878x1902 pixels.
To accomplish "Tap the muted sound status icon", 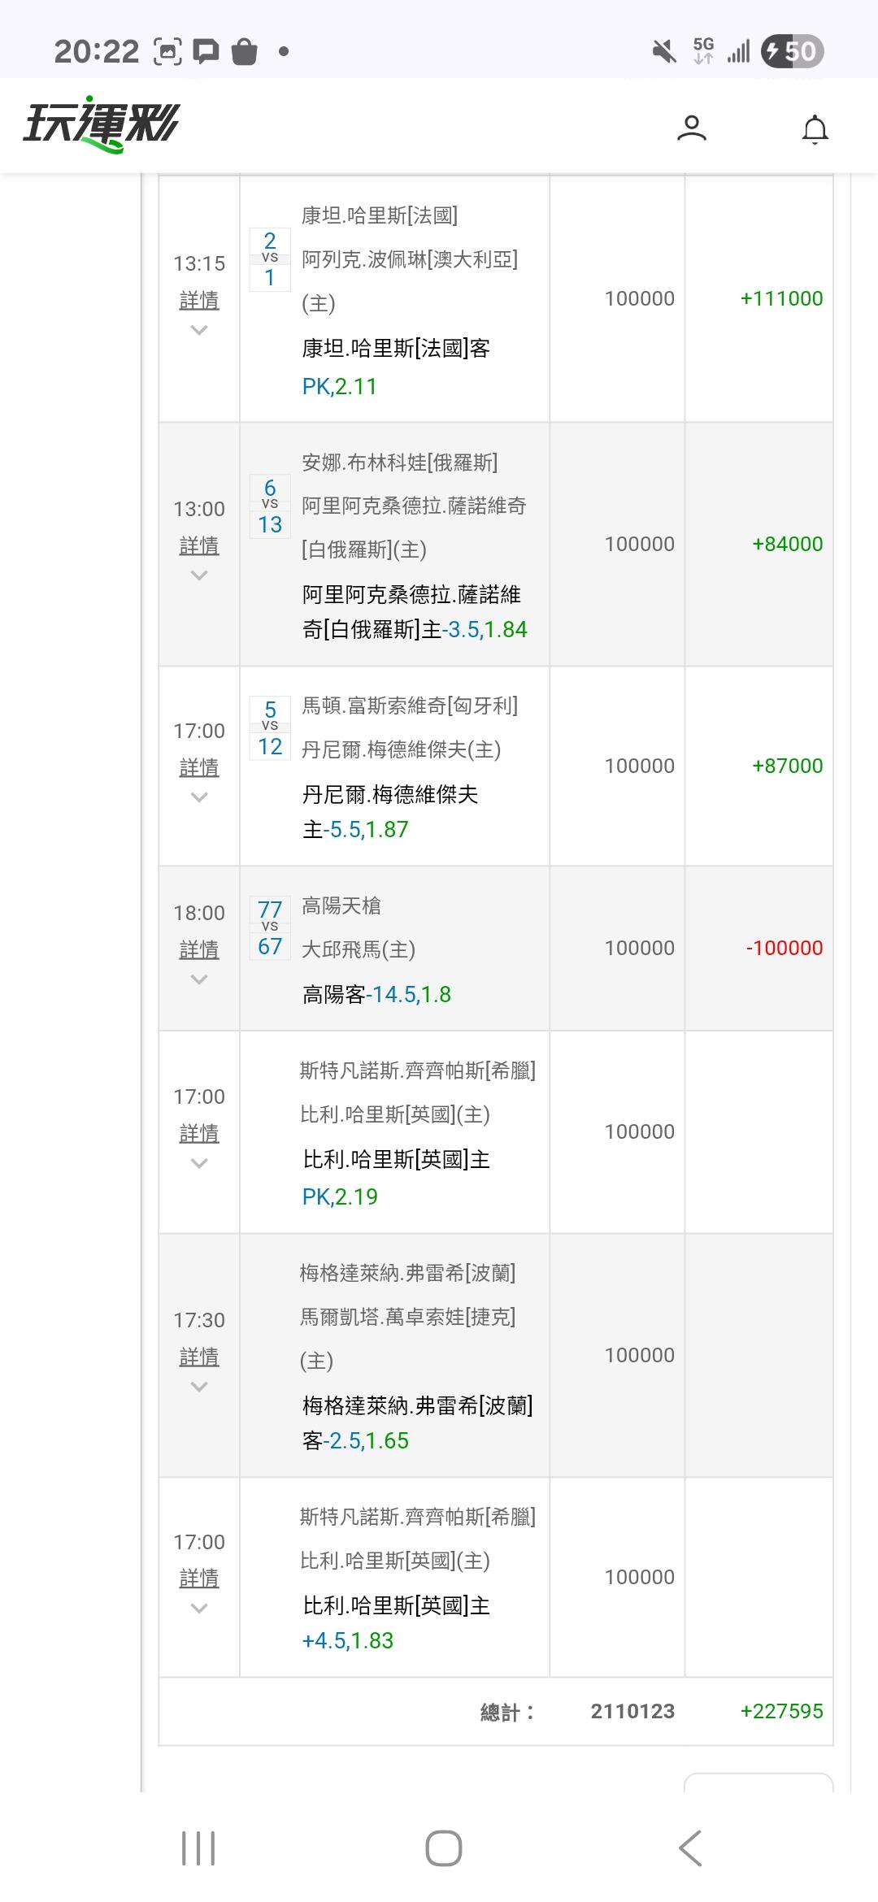I will coord(664,52).
